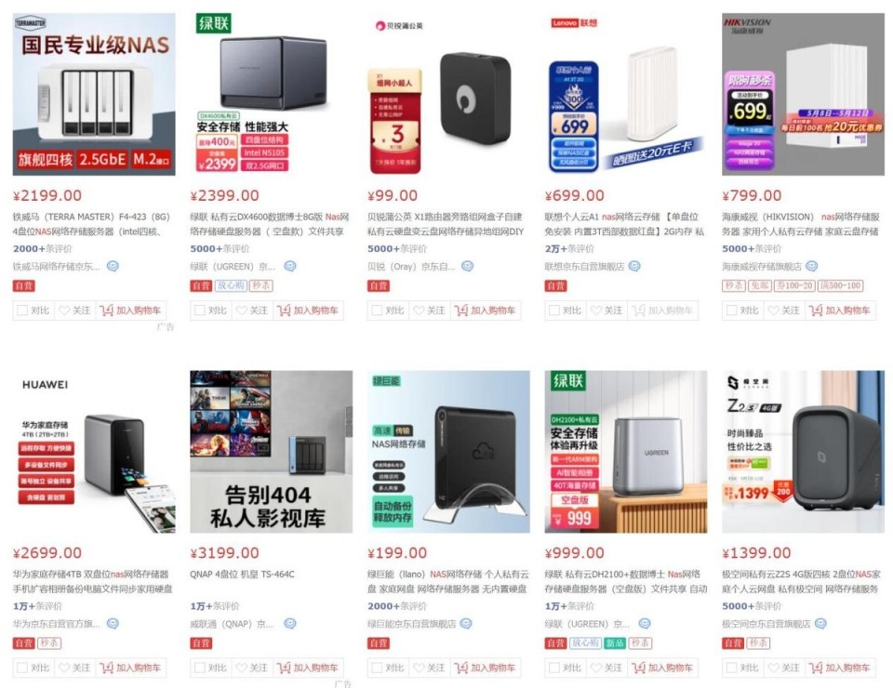Click the chat icon next to 海康威视存储旗舰店
This screenshot has height=688, width=893.
[x=811, y=266]
